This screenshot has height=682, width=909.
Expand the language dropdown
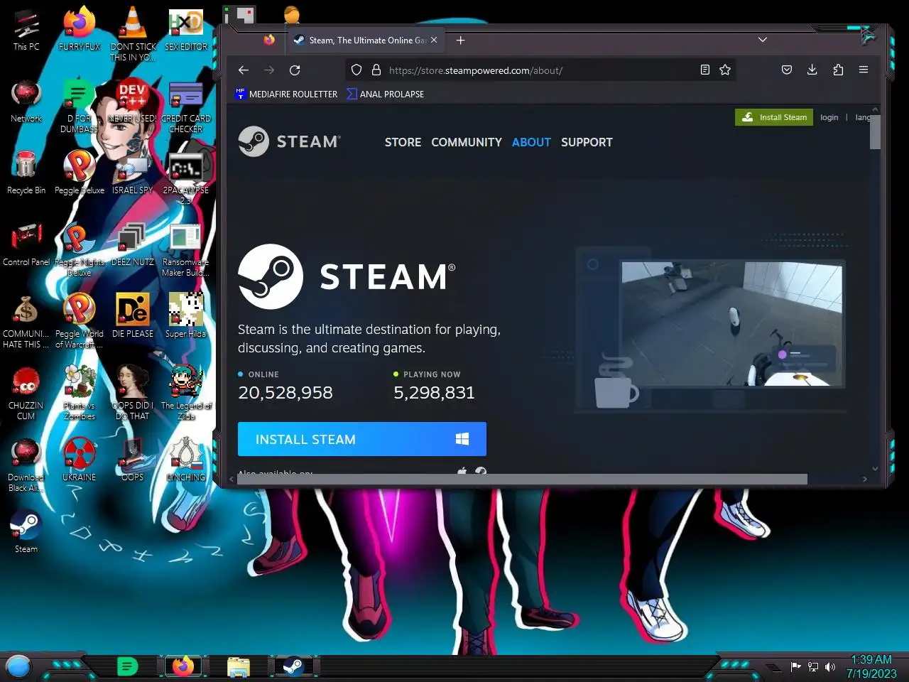862,117
